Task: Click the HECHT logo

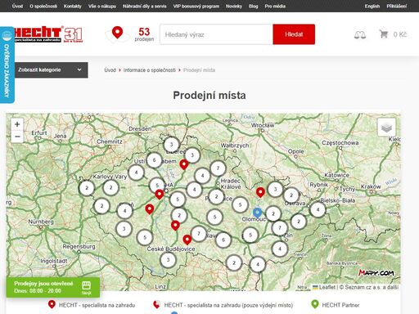Action: 48,34
